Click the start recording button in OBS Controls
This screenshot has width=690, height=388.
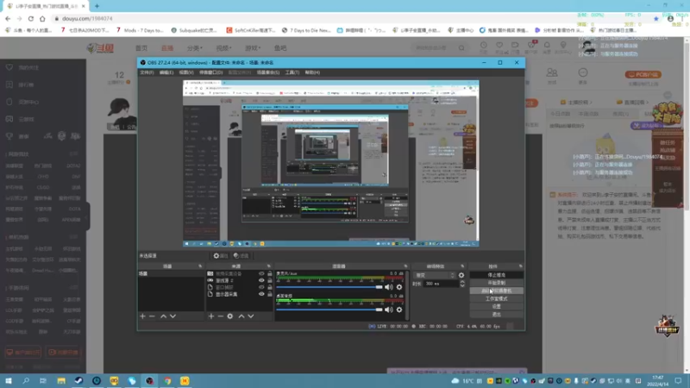tap(497, 283)
